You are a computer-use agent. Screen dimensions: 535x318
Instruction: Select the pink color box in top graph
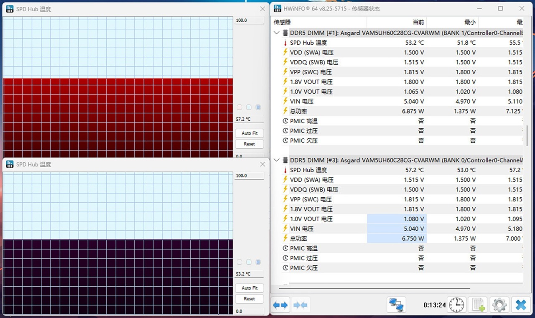pyautogui.click(x=239, y=107)
